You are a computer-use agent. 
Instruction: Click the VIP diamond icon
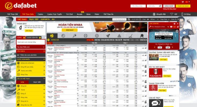click(172, 14)
